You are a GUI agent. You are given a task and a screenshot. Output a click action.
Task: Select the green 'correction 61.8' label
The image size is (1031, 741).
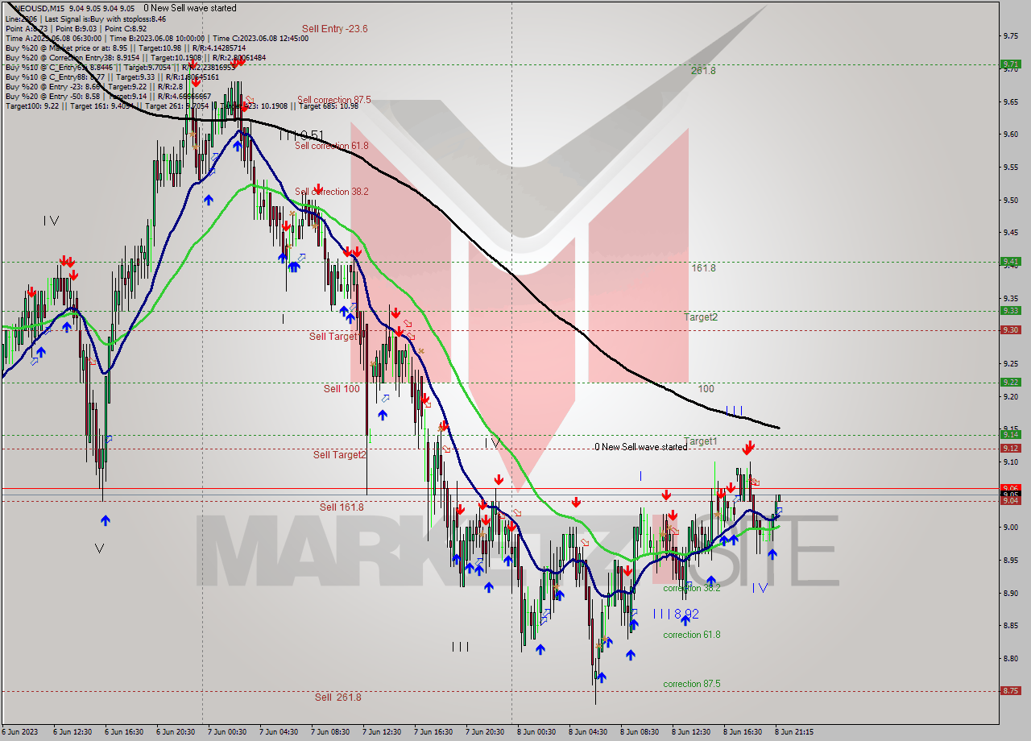point(692,635)
